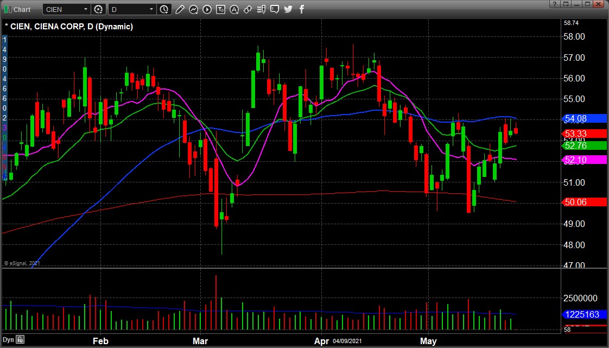The height and width of the screenshot is (348, 609).
Task: Open the comment speech-bubble icon
Action: [x=275, y=9]
